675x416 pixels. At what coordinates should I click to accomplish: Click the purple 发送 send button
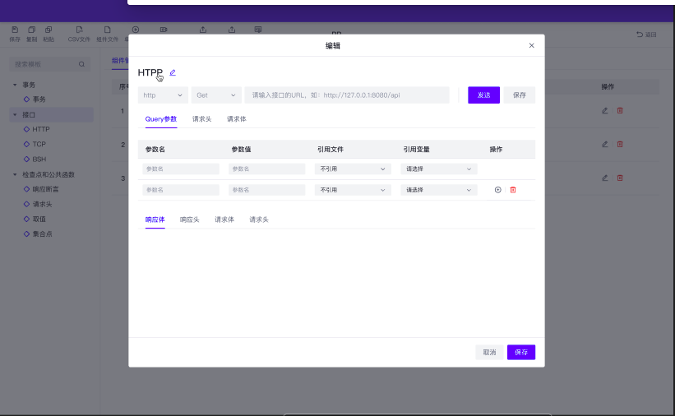[483, 95]
